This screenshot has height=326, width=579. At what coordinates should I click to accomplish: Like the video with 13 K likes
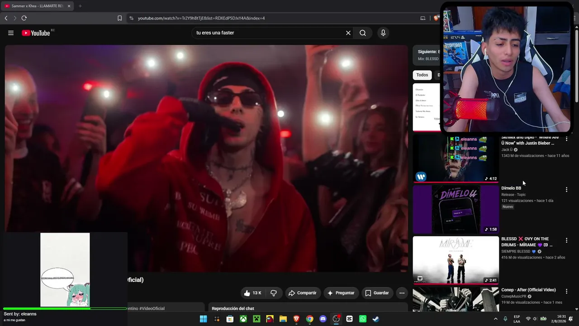point(252,293)
